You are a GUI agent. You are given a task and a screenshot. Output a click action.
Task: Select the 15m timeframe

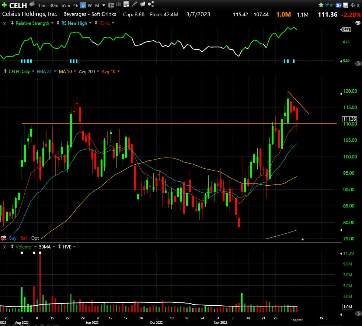click(42, 5)
